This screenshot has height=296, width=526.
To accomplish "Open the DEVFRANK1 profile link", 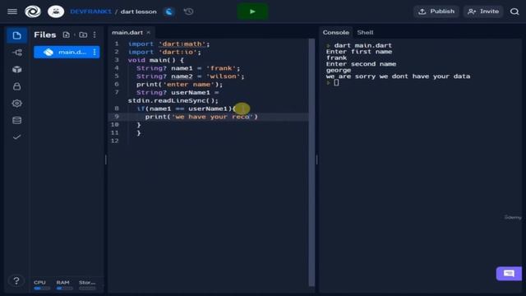I will tap(90, 12).
